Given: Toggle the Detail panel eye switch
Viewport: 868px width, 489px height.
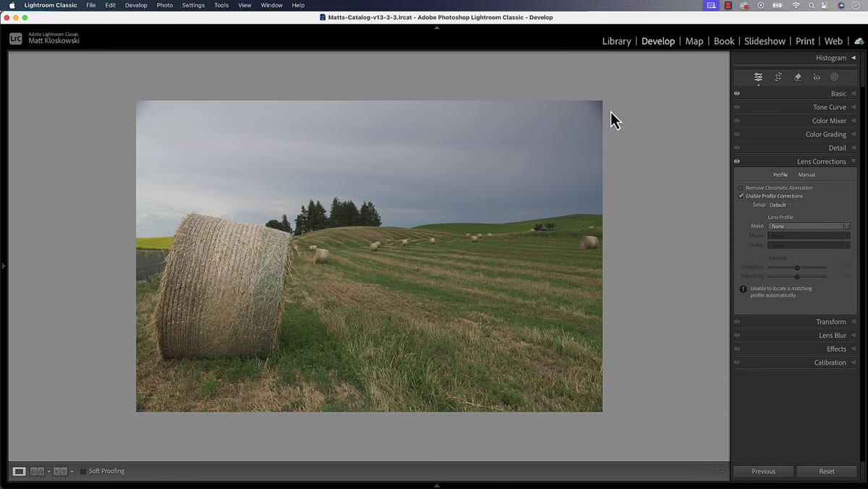Looking at the screenshot, I should pyautogui.click(x=737, y=148).
